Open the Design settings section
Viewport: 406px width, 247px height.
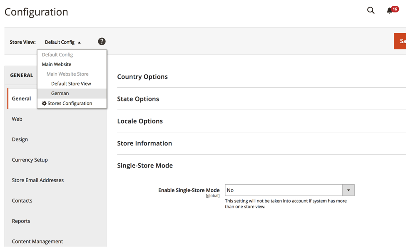(x=20, y=139)
